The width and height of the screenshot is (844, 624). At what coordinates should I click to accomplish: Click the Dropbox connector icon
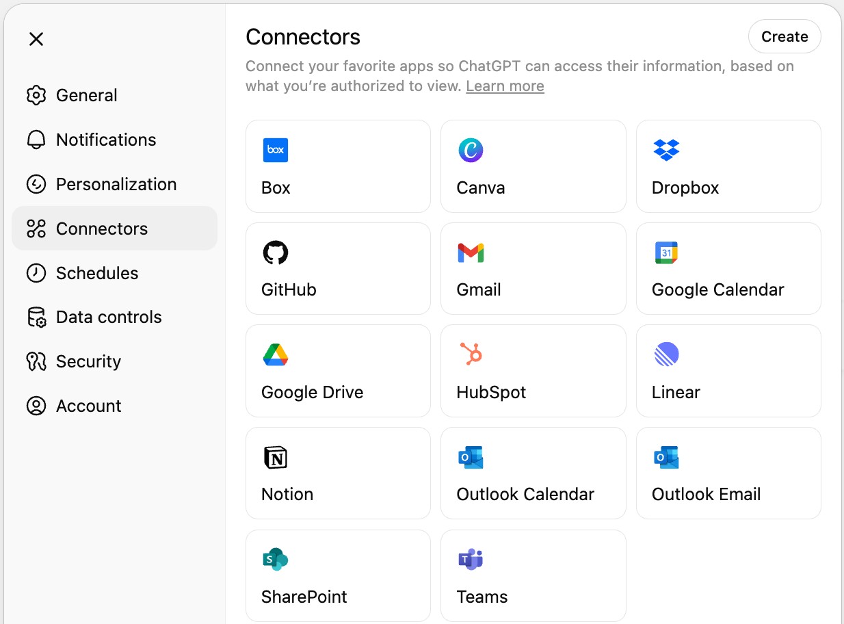point(665,150)
